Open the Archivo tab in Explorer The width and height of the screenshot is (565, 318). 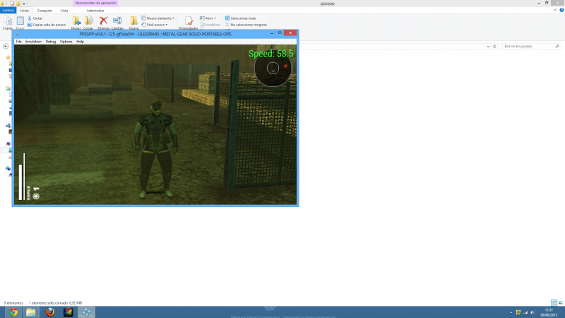(x=8, y=11)
